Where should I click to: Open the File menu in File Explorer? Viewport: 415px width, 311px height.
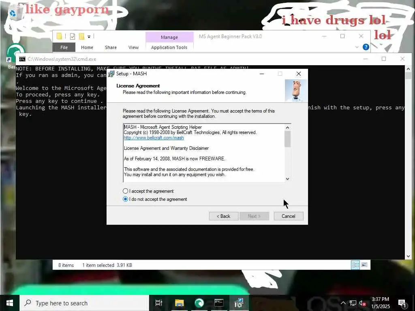tap(64, 47)
